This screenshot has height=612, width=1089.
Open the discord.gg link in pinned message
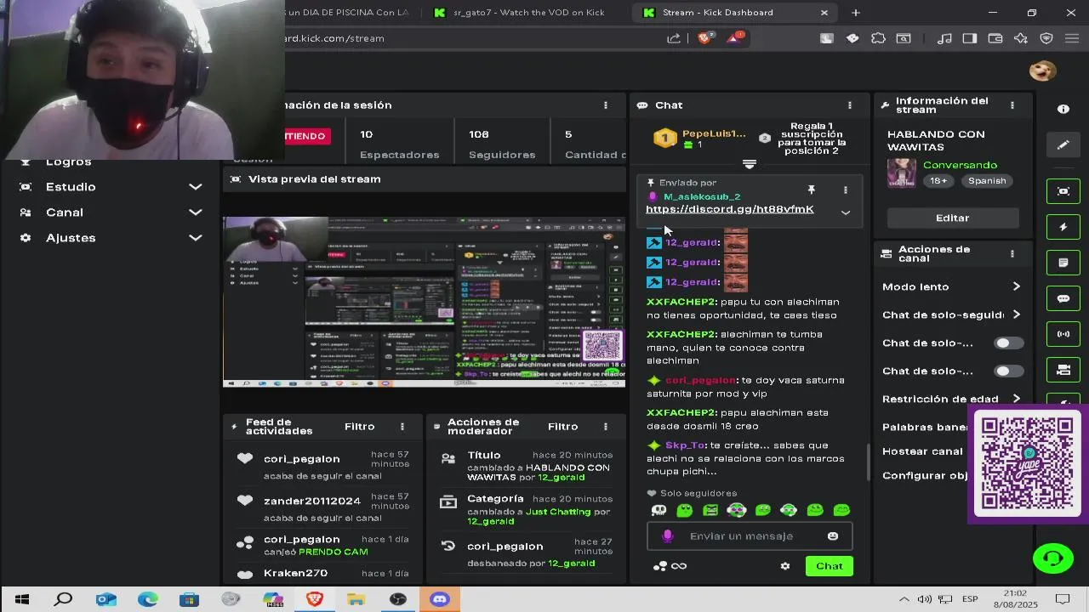(x=730, y=209)
